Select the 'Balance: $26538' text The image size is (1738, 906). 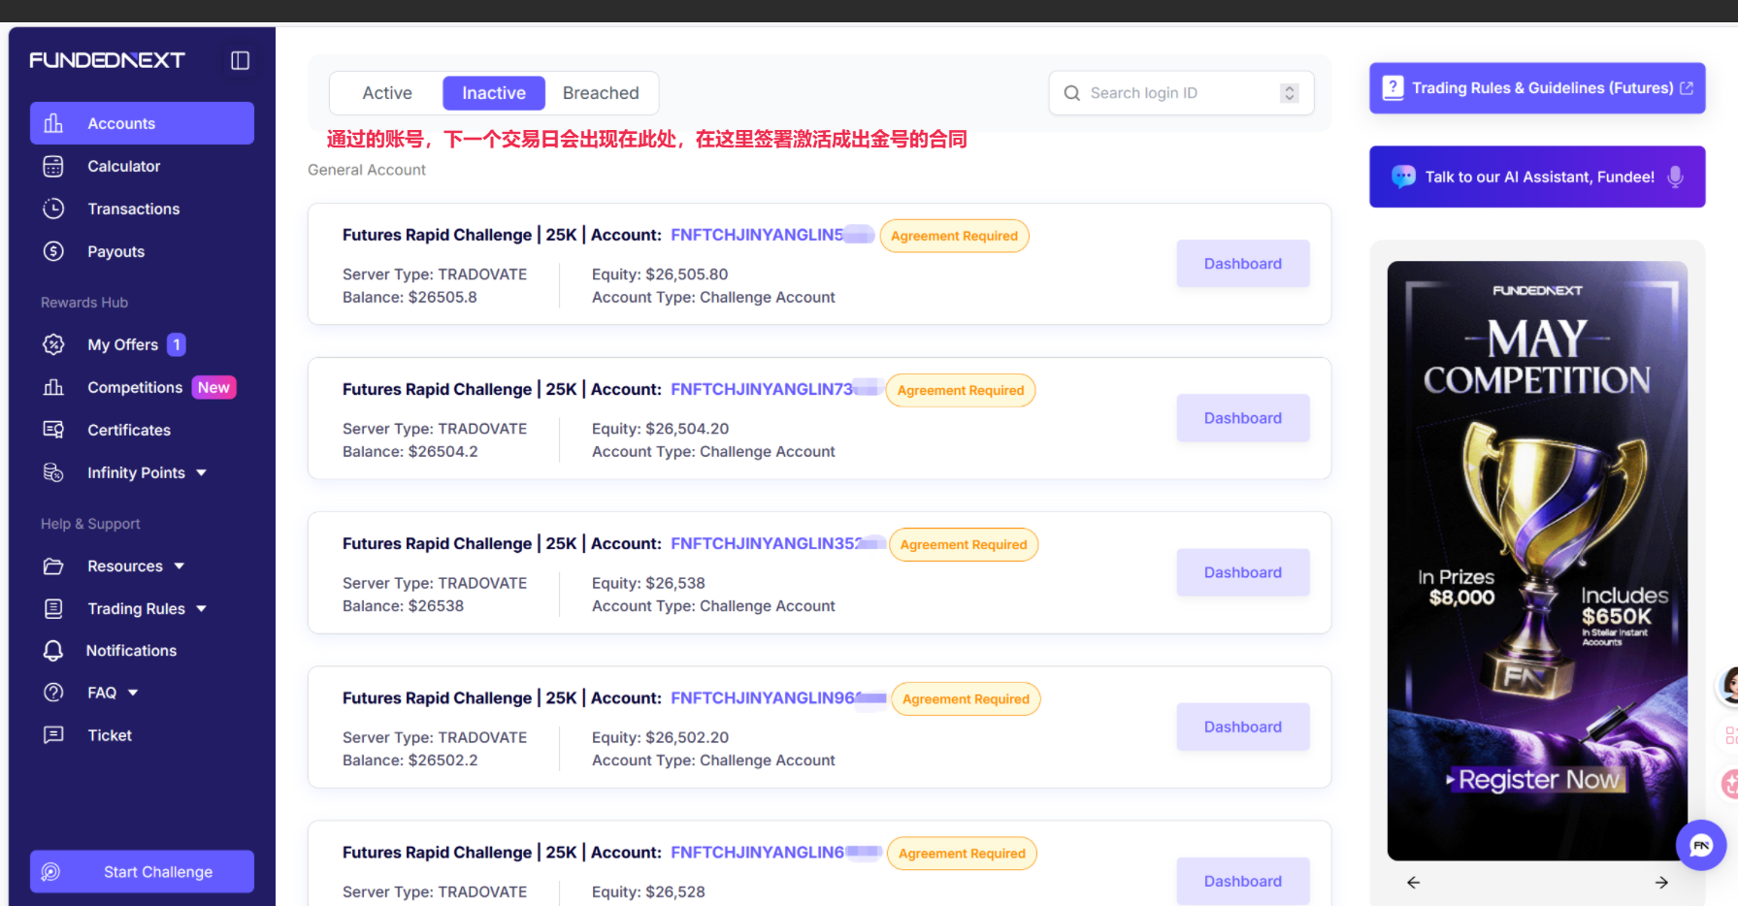[403, 605]
